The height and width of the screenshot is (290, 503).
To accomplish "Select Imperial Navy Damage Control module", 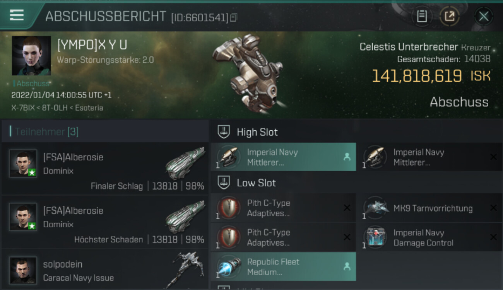I will 429,237.
